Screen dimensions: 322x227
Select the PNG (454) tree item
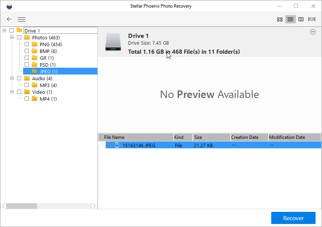coord(51,44)
